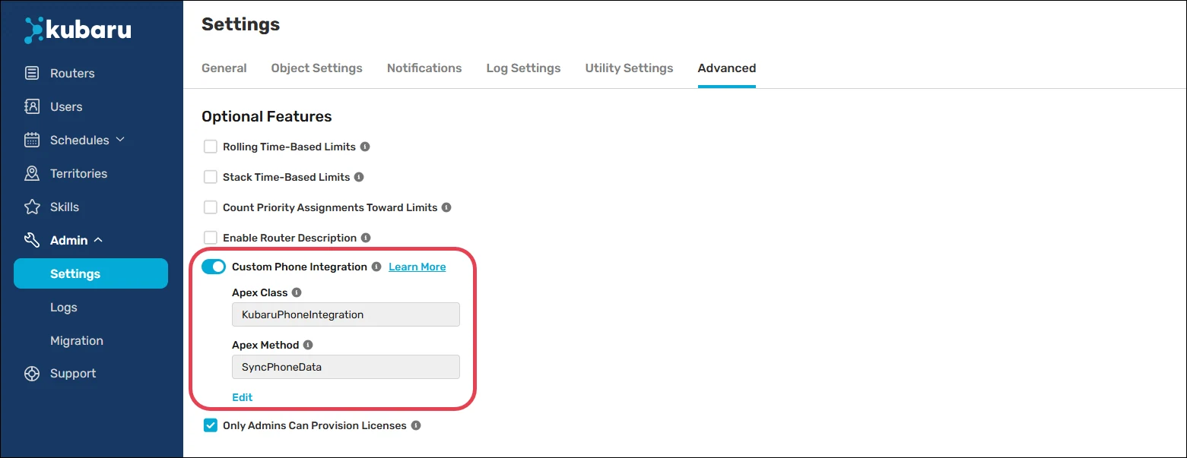Open the Learn More link
This screenshot has height=458, width=1187.
[417, 267]
